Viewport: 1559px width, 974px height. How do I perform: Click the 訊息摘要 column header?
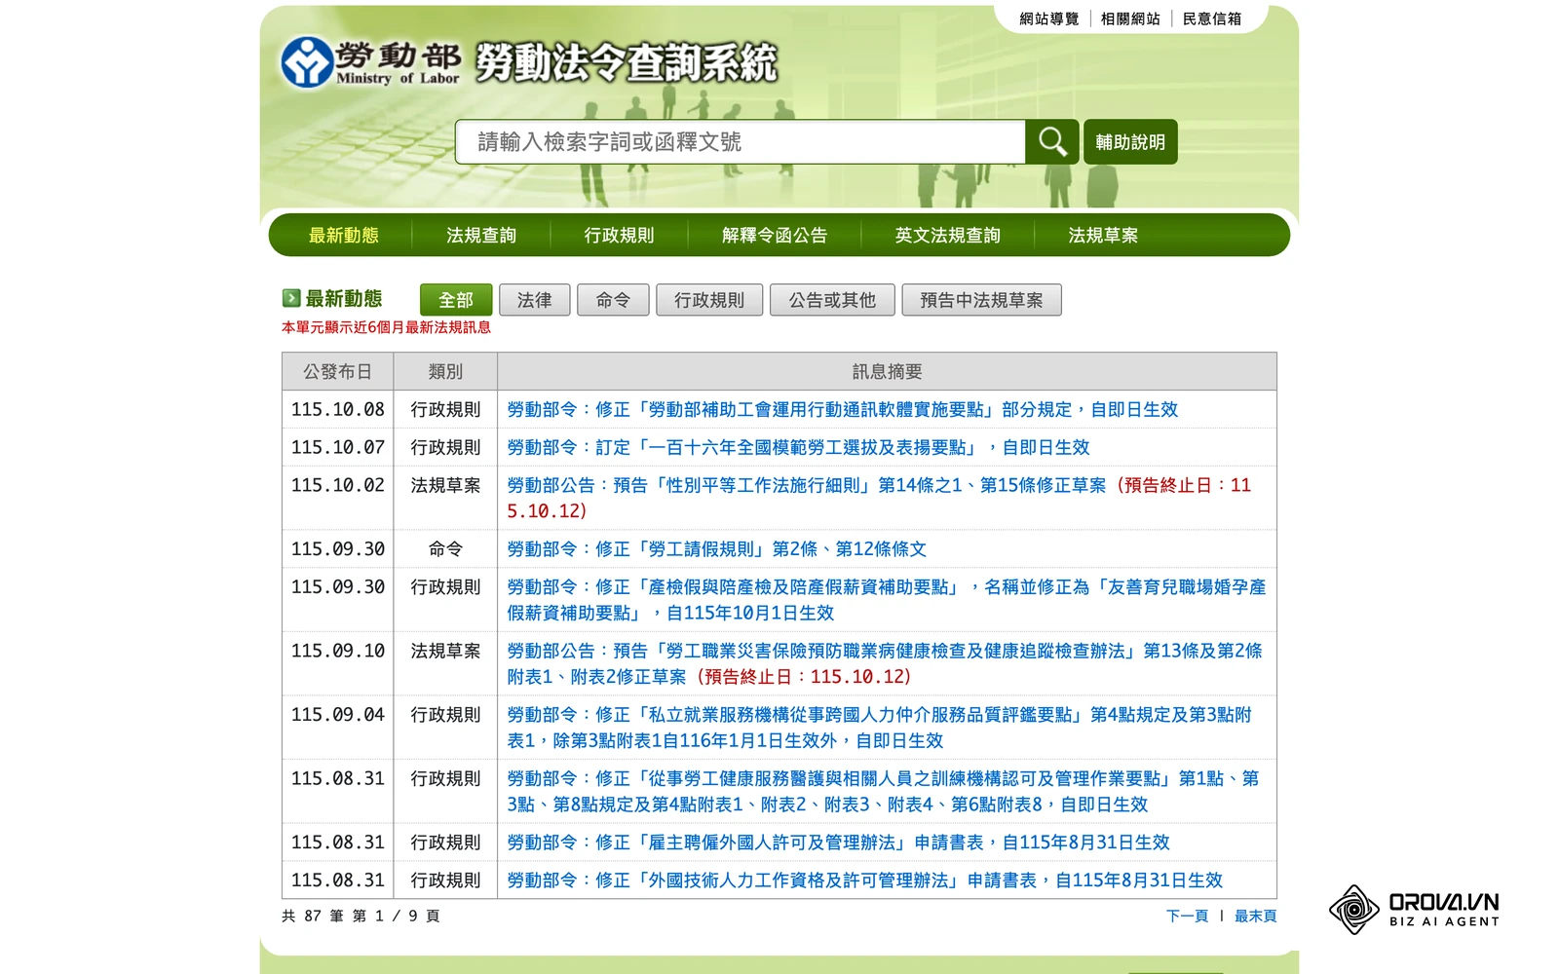pyautogui.click(x=887, y=371)
